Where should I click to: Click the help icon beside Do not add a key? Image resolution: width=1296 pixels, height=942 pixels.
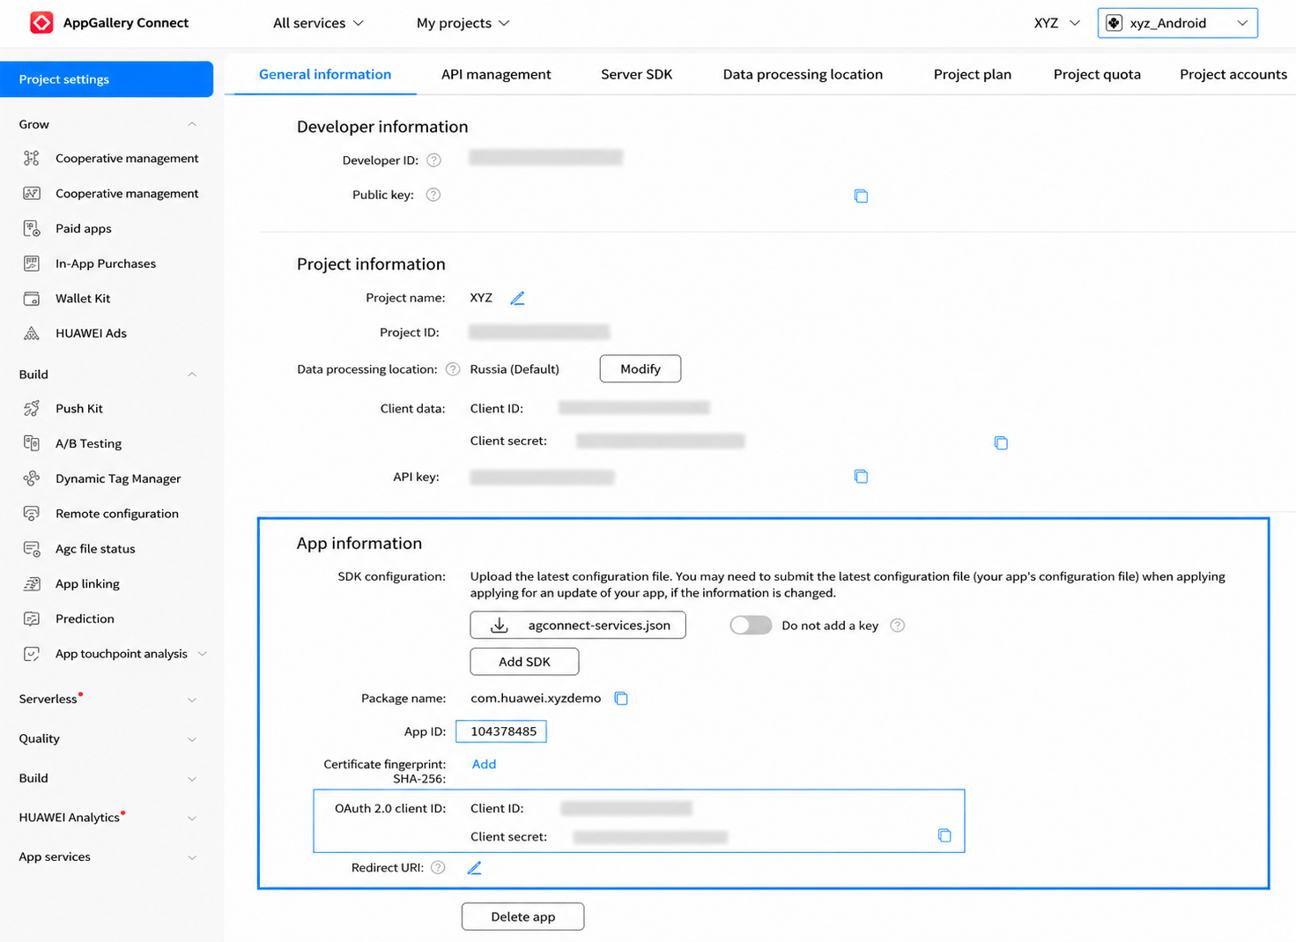click(898, 626)
